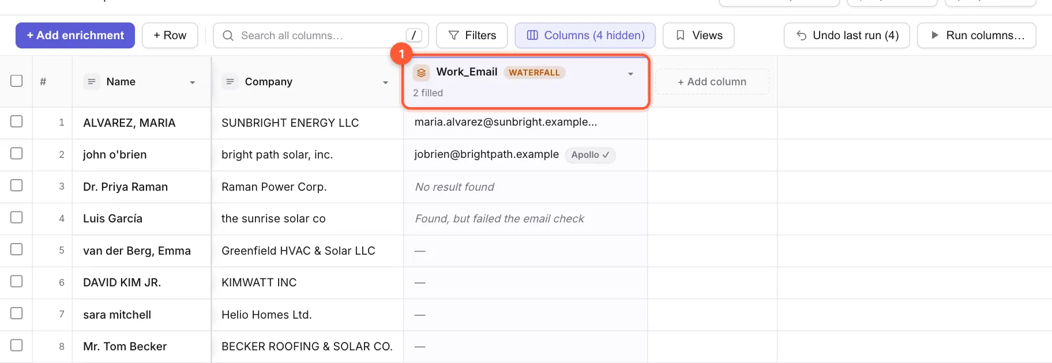This screenshot has width=1052, height=363.
Task: Click the KIMWATT INC cell
Action: click(x=307, y=283)
